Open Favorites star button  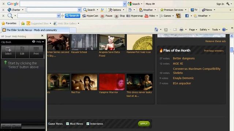coord(9,23)
